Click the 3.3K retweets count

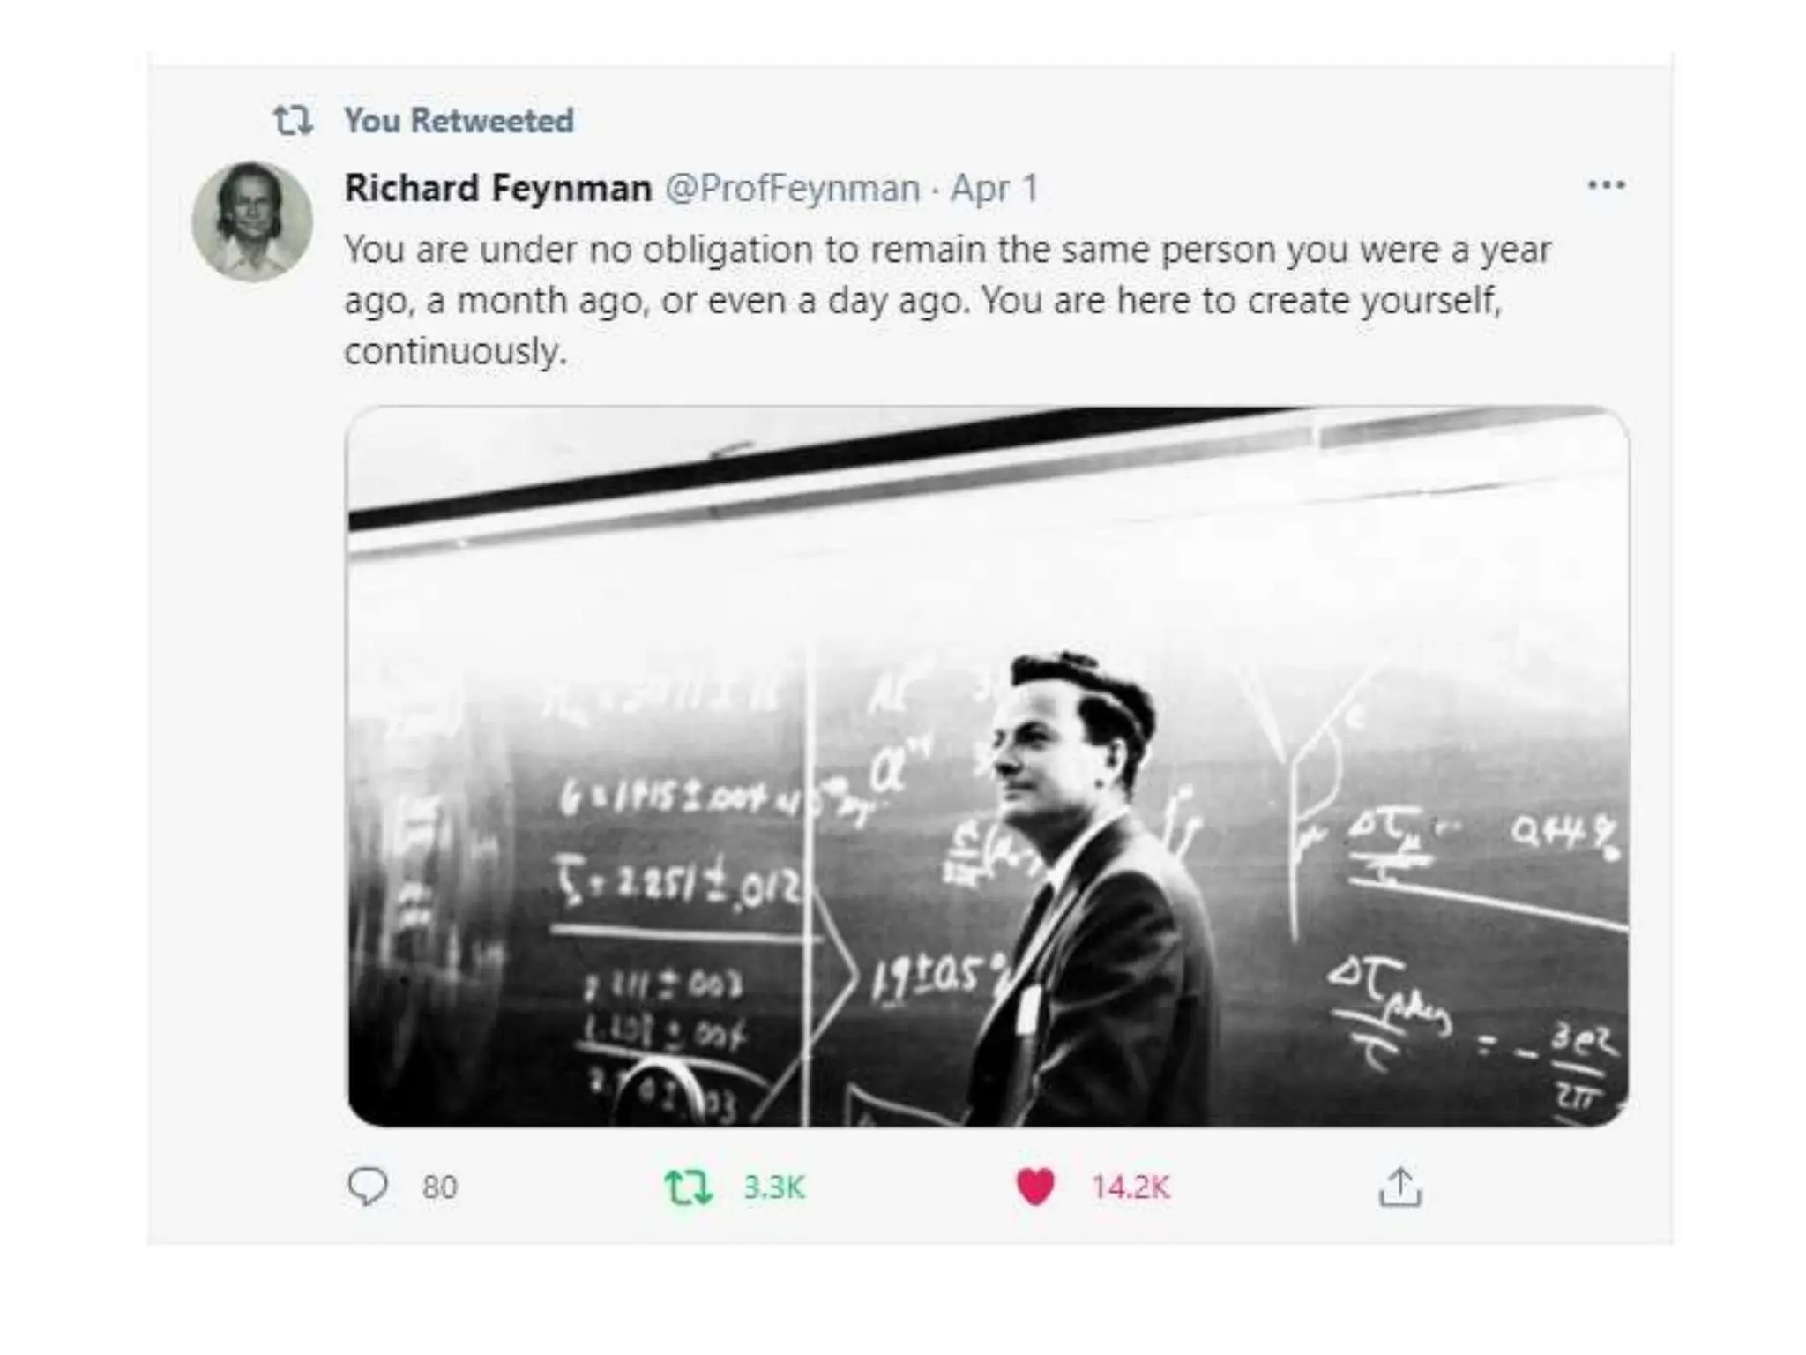tap(774, 1187)
